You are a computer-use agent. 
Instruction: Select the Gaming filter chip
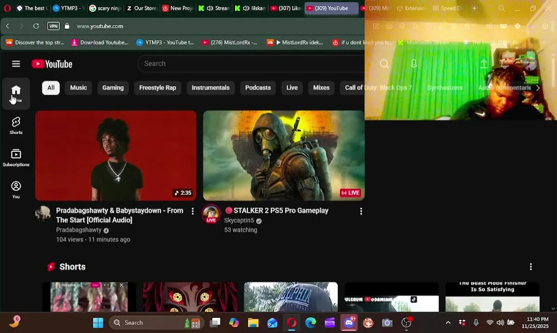click(113, 87)
